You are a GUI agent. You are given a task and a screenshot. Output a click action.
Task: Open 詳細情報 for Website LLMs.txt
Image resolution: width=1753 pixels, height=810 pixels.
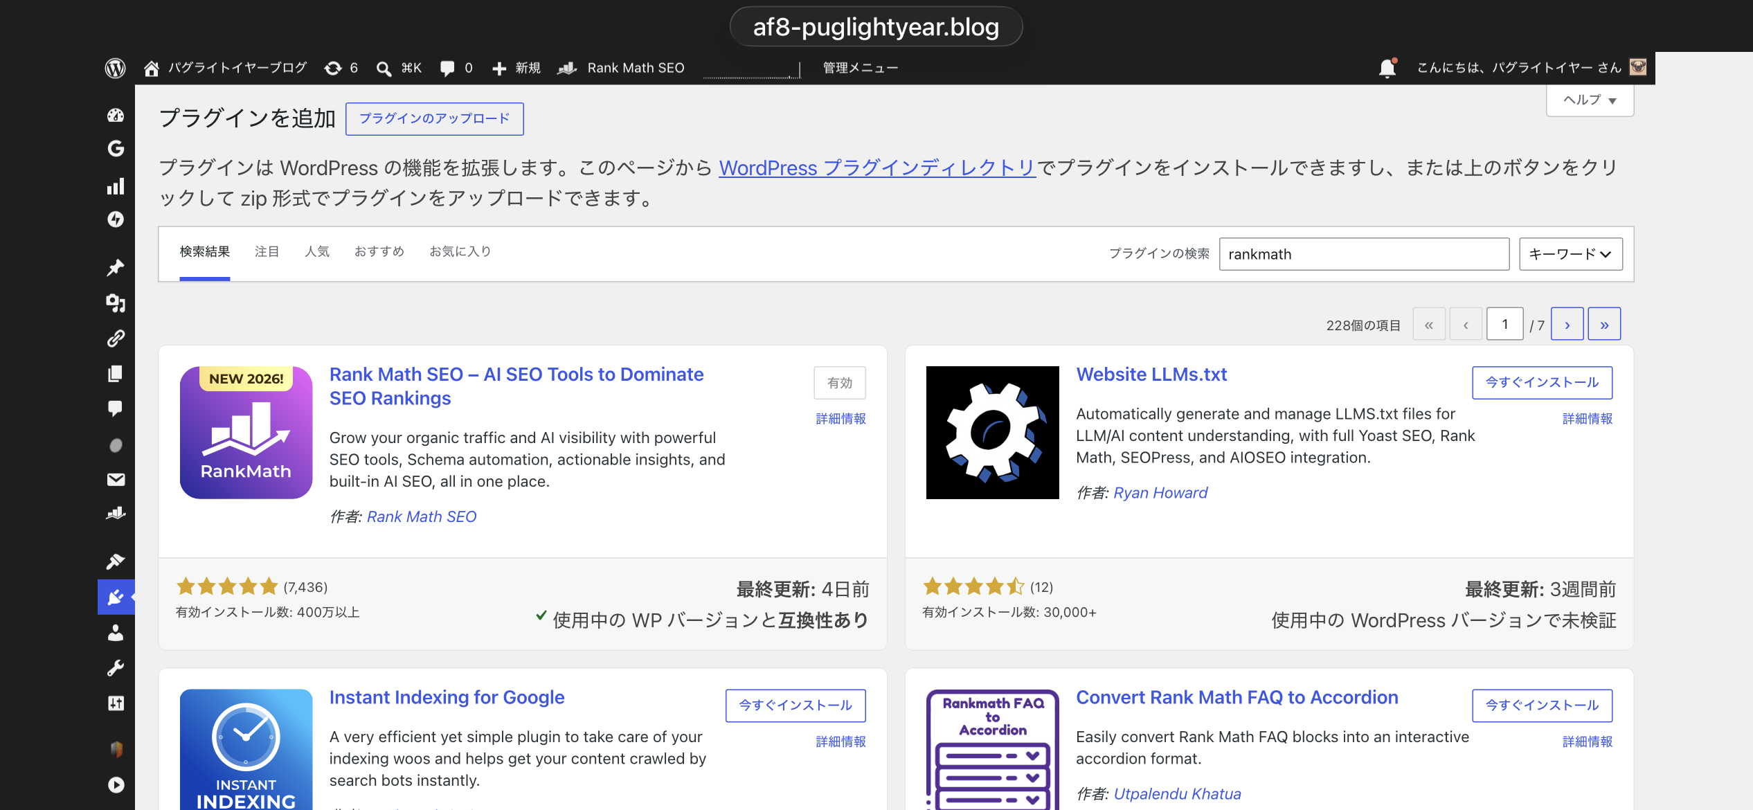(x=1588, y=419)
